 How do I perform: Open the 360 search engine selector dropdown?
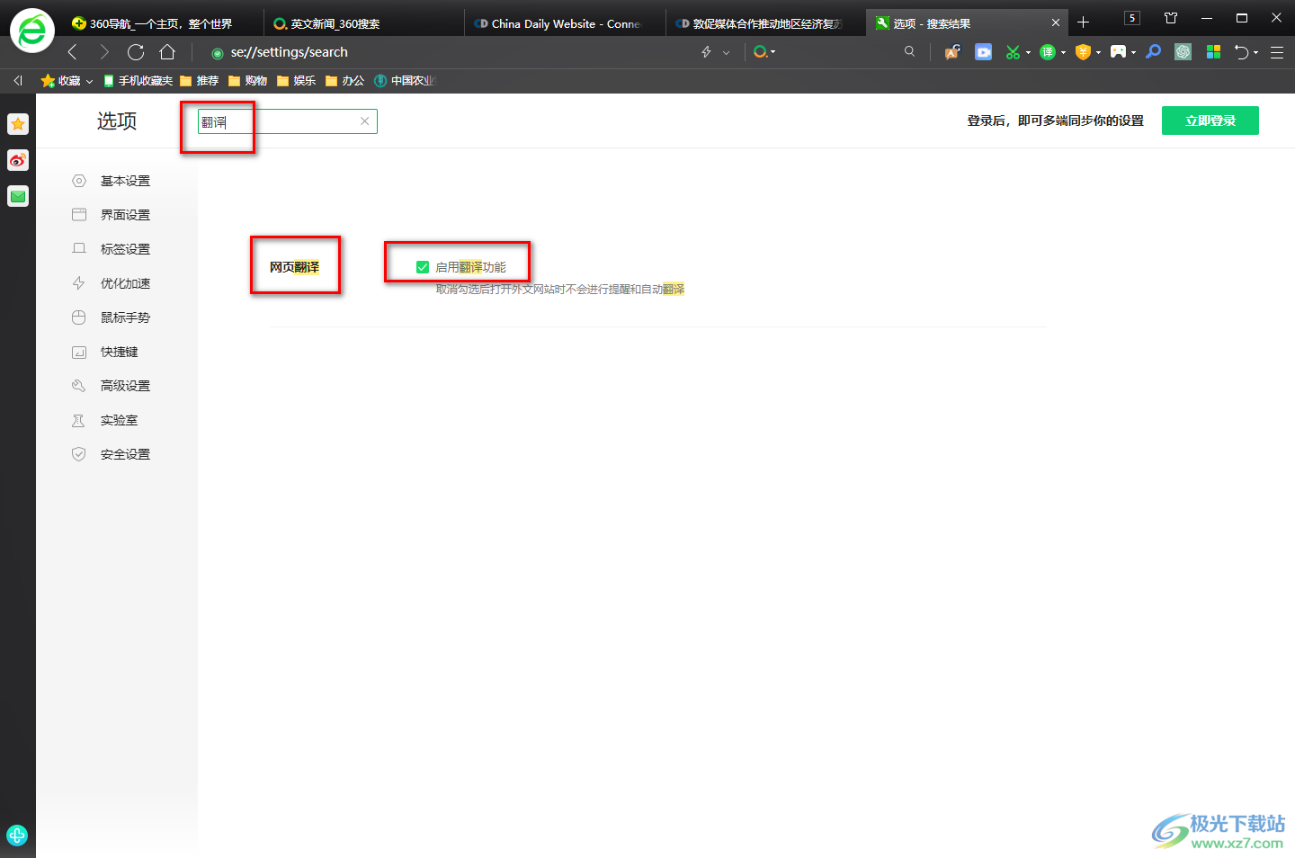tap(764, 52)
